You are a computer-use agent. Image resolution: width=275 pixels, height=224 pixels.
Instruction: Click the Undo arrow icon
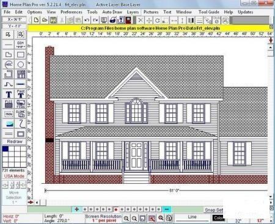click(x=87, y=20)
